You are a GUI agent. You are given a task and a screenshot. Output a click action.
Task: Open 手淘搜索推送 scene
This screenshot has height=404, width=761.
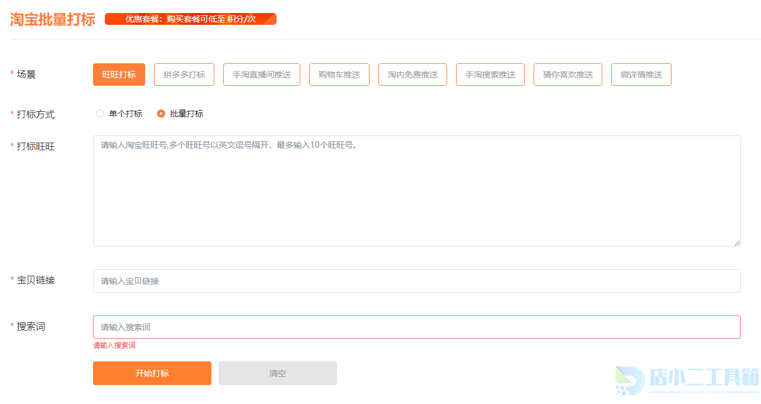[x=490, y=75]
